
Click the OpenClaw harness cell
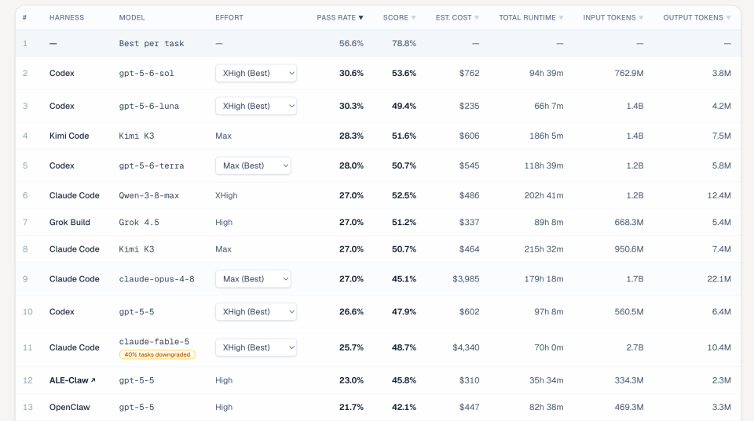click(69, 407)
